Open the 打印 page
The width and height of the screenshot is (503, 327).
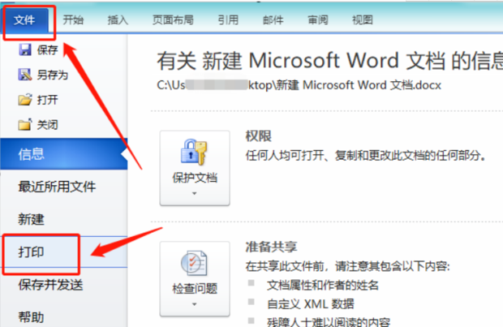[x=64, y=252]
